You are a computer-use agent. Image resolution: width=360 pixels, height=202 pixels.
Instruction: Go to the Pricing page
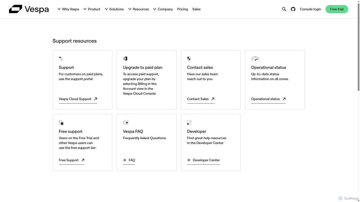pyautogui.click(x=183, y=9)
